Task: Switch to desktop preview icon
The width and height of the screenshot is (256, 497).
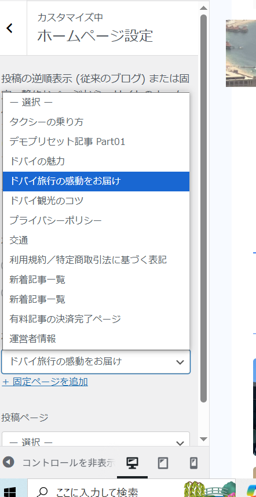Action: 132,463
